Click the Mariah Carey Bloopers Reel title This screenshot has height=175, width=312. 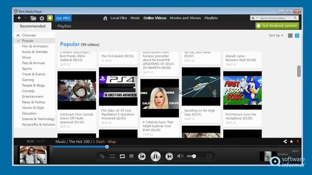click(x=241, y=58)
